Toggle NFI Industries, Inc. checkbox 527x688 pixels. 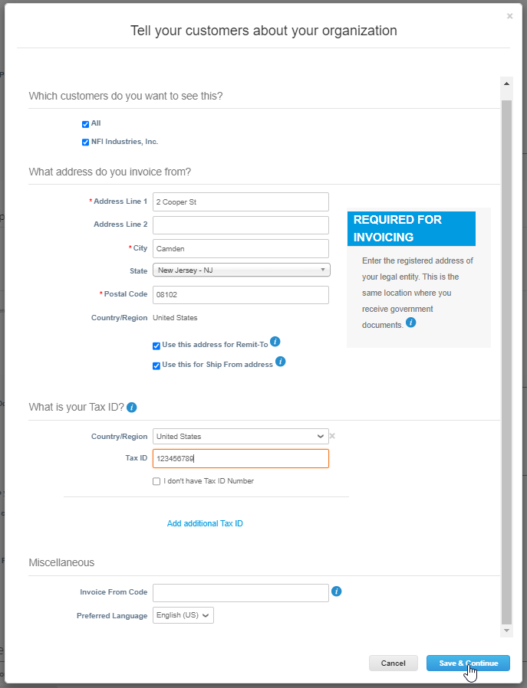coord(86,143)
